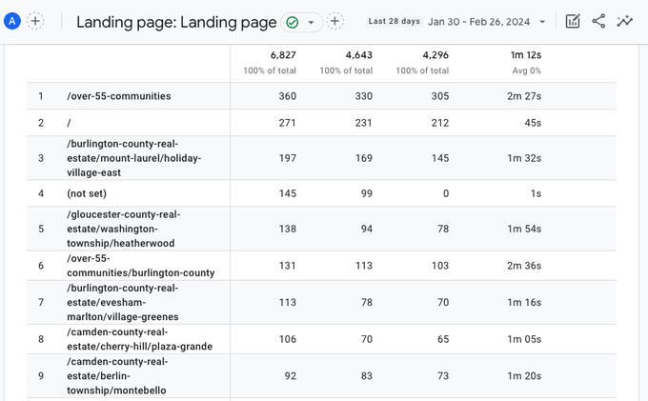Click the blue 'A' all users segment badge
648x401 pixels.
tap(12, 21)
